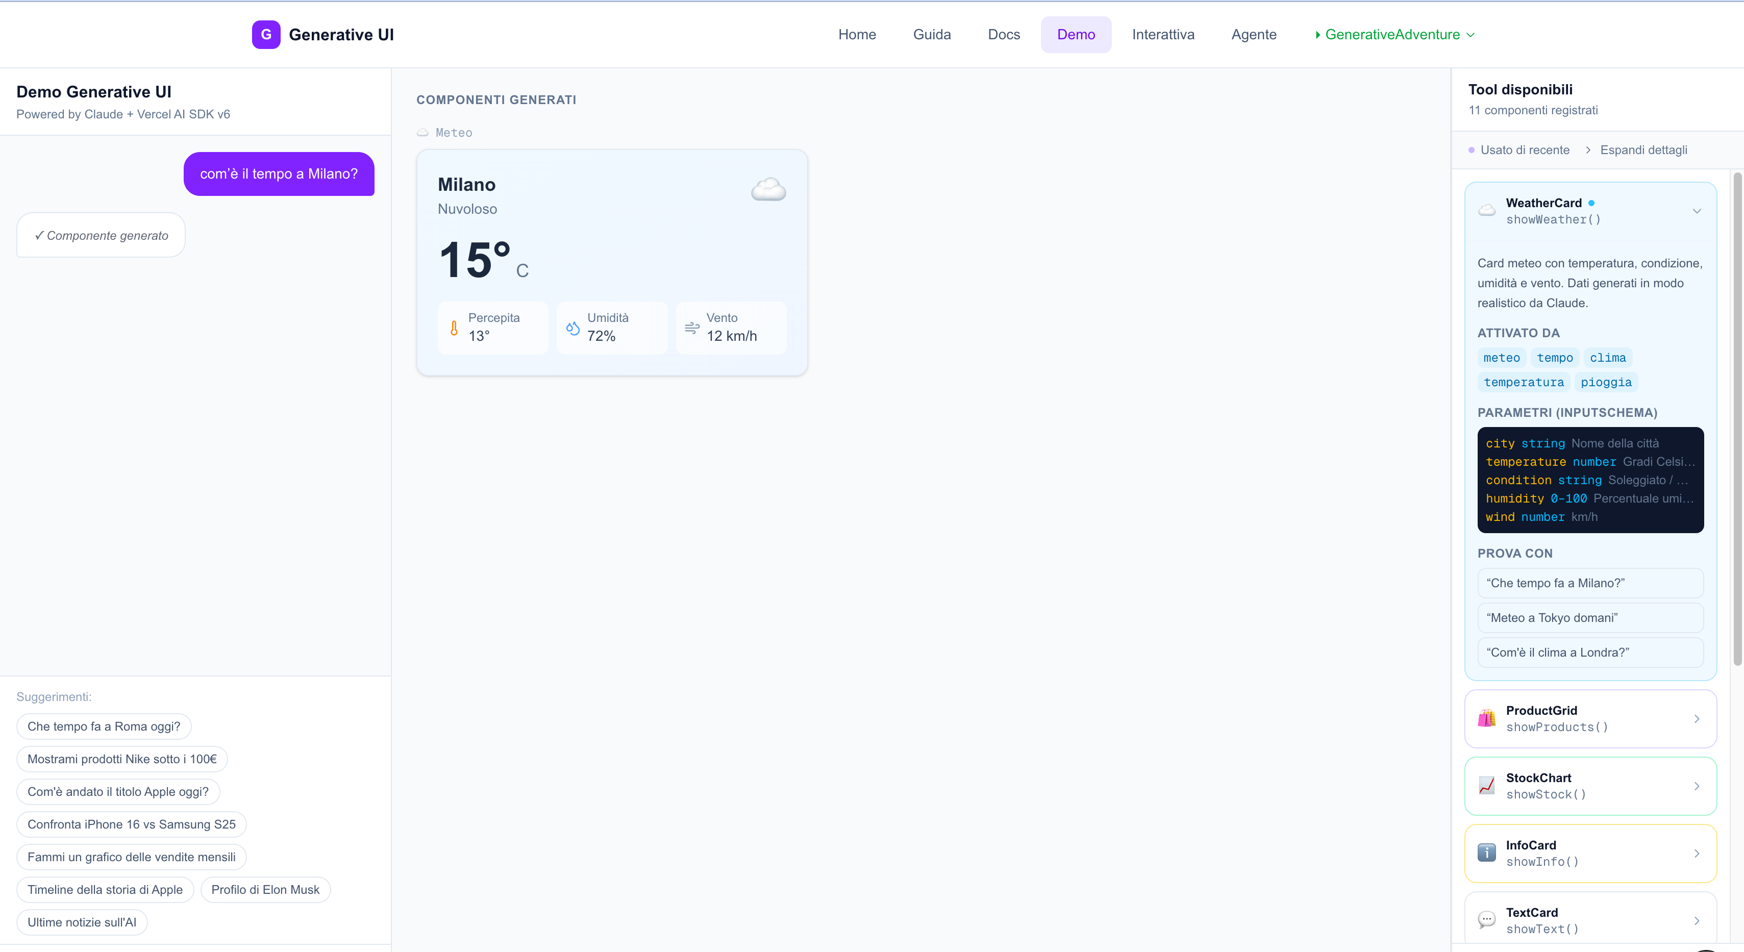Image resolution: width=1744 pixels, height=952 pixels.
Task: Select the Demo nav tab
Action: 1076,35
